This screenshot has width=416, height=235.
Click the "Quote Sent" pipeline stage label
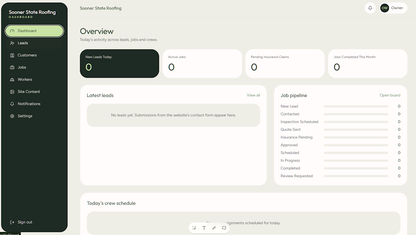coord(291,129)
